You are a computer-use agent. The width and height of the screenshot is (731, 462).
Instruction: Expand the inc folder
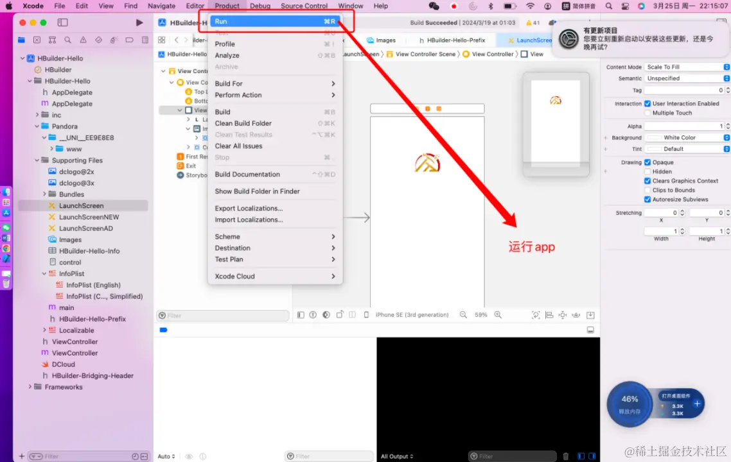click(x=37, y=115)
